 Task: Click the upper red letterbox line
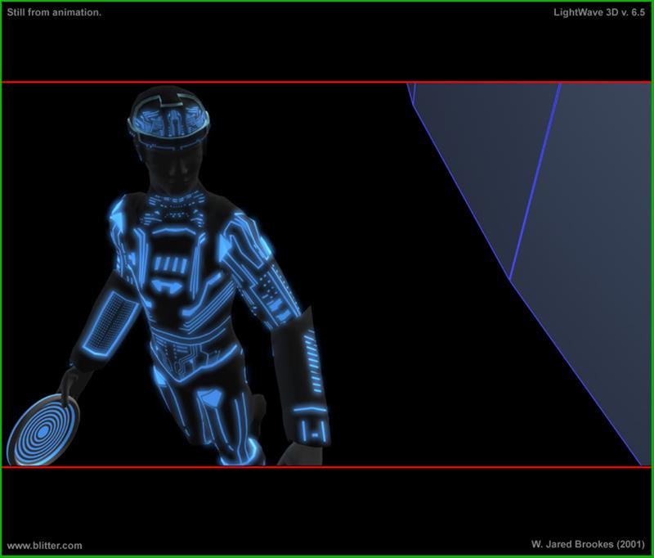[x=327, y=82]
